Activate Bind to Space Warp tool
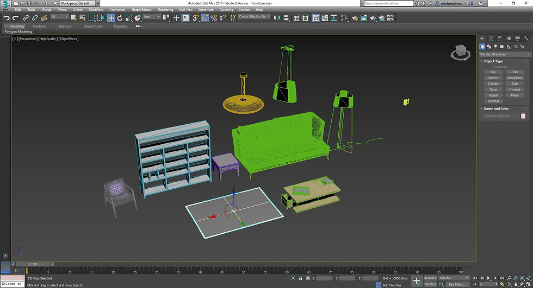The height and width of the screenshot is (288, 533). coord(44,17)
